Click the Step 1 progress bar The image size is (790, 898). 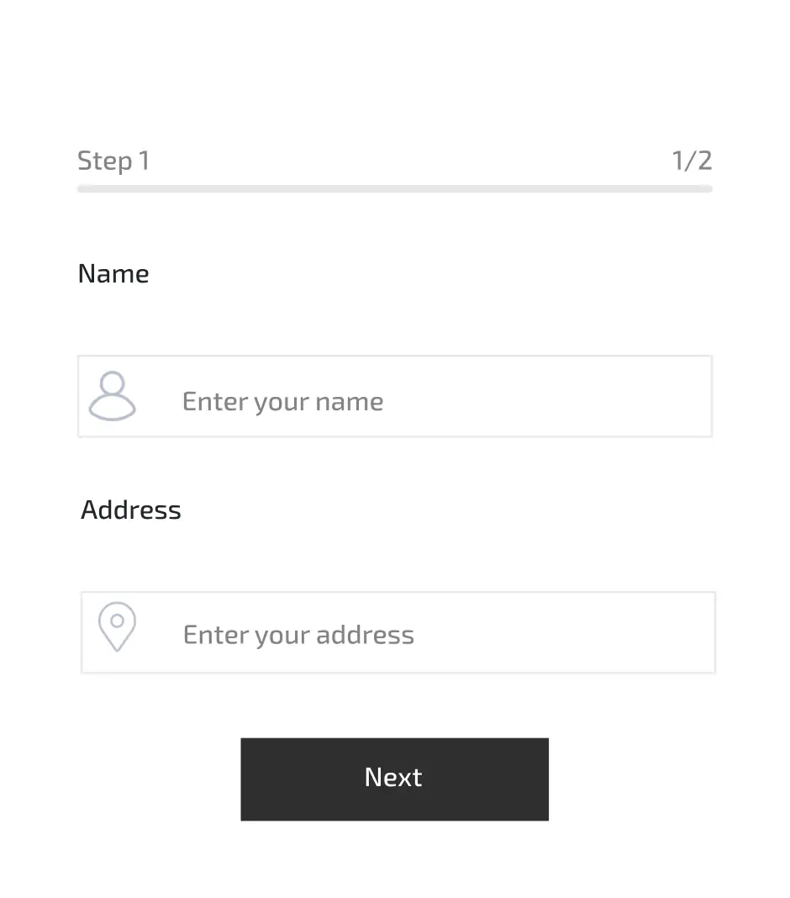tap(395, 189)
